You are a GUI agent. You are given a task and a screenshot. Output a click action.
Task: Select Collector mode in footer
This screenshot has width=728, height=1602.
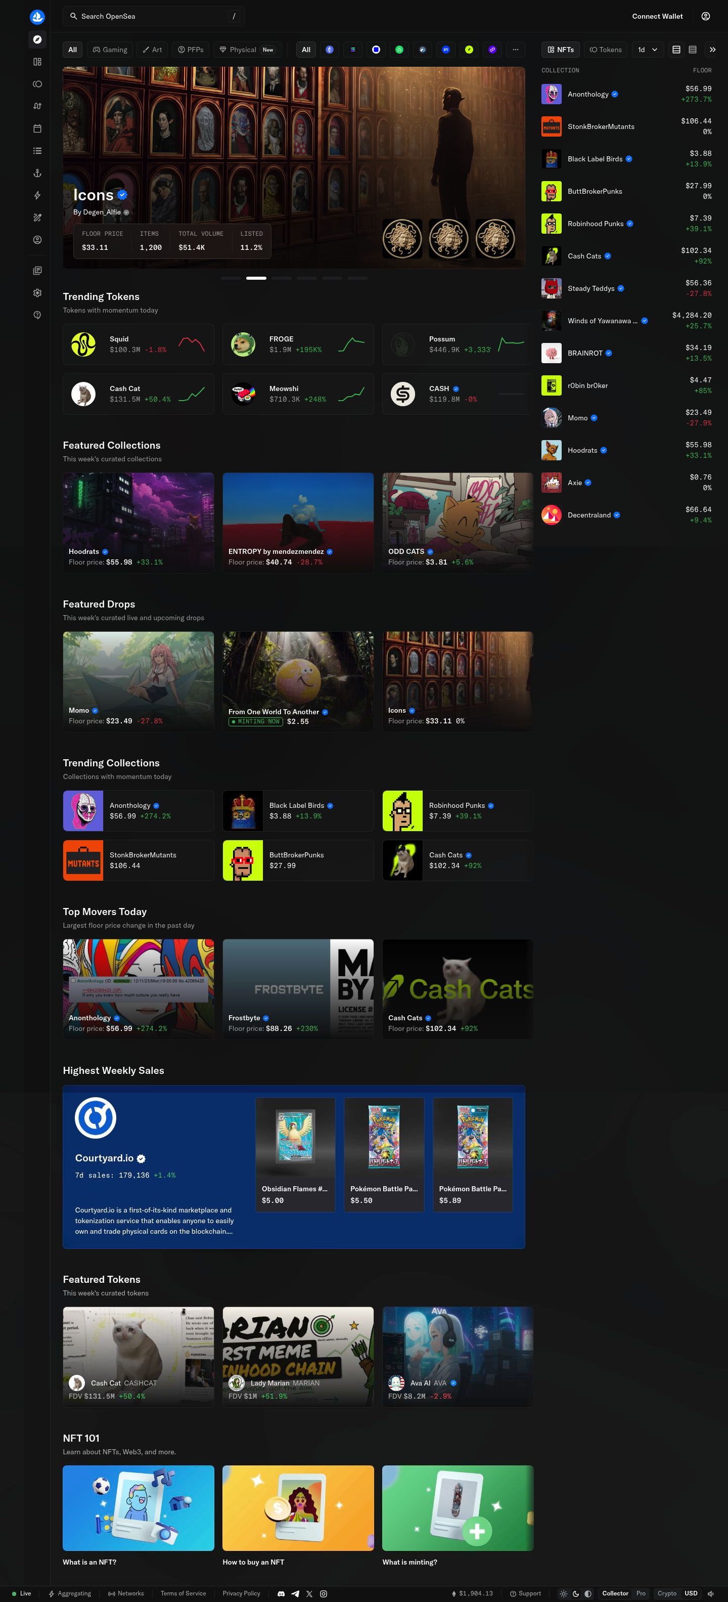(x=615, y=1593)
